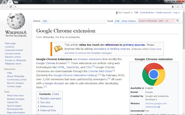The height and width of the screenshot is (115, 185).
Task: Click the 'A' extension icon in toolbar
Action: pyautogui.click(x=177, y=6)
